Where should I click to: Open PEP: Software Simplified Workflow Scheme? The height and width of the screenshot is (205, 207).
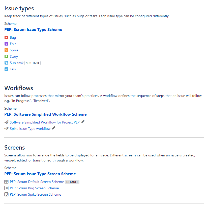[45, 114]
